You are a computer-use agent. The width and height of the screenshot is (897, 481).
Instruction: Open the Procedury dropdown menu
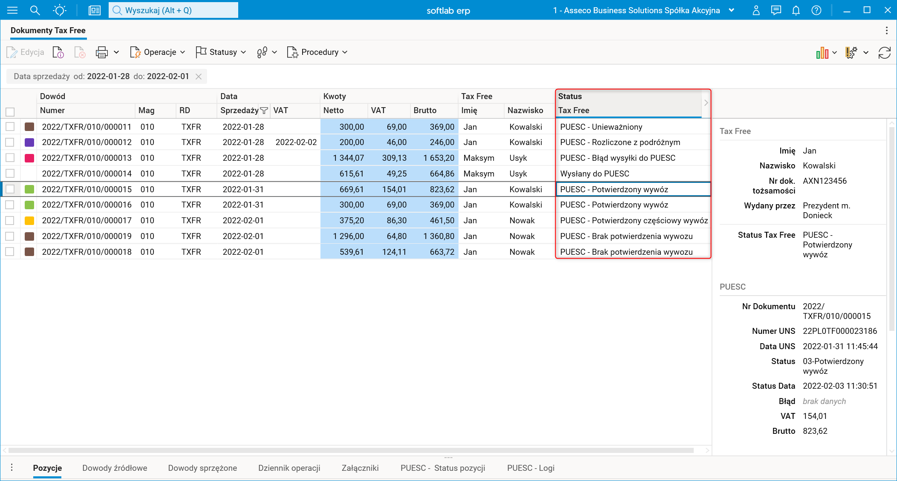click(318, 52)
